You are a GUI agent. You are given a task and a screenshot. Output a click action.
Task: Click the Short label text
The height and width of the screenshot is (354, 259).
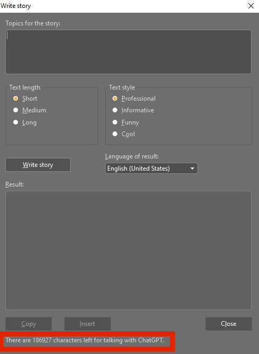click(x=30, y=99)
